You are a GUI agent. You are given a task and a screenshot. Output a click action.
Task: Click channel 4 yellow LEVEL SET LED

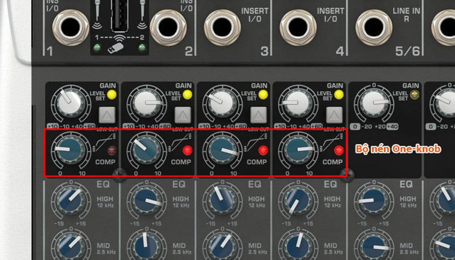339,94
